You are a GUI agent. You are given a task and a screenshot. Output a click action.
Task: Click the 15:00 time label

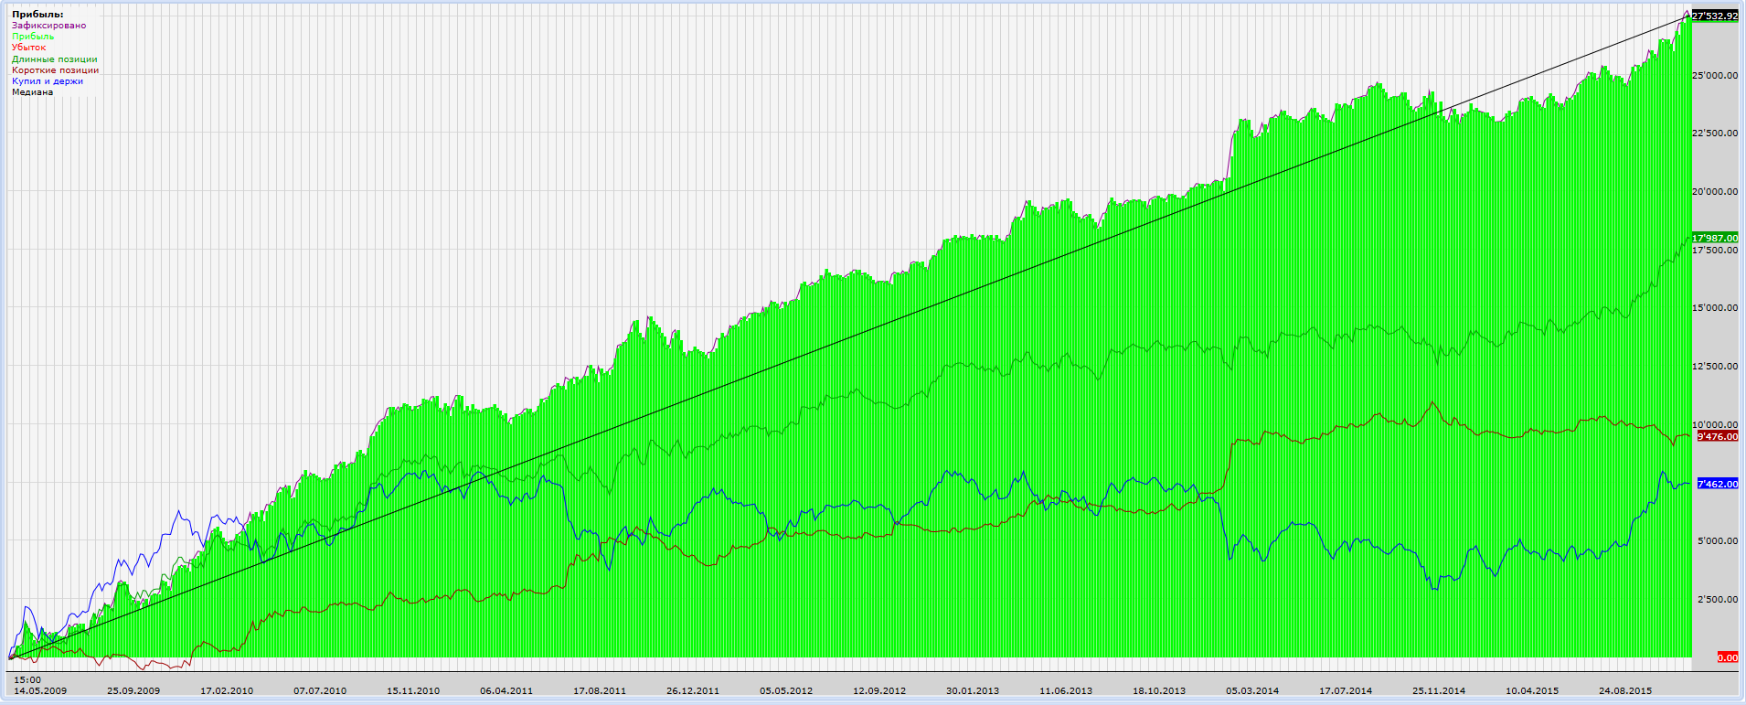pos(27,680)
